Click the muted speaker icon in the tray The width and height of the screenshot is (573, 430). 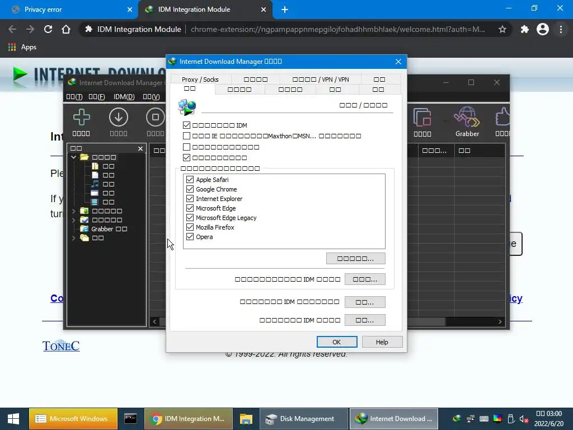click(524, 419)
